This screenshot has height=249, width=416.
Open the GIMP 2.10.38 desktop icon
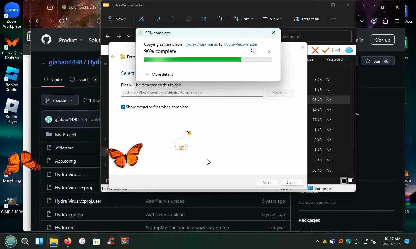pos(12,205)
